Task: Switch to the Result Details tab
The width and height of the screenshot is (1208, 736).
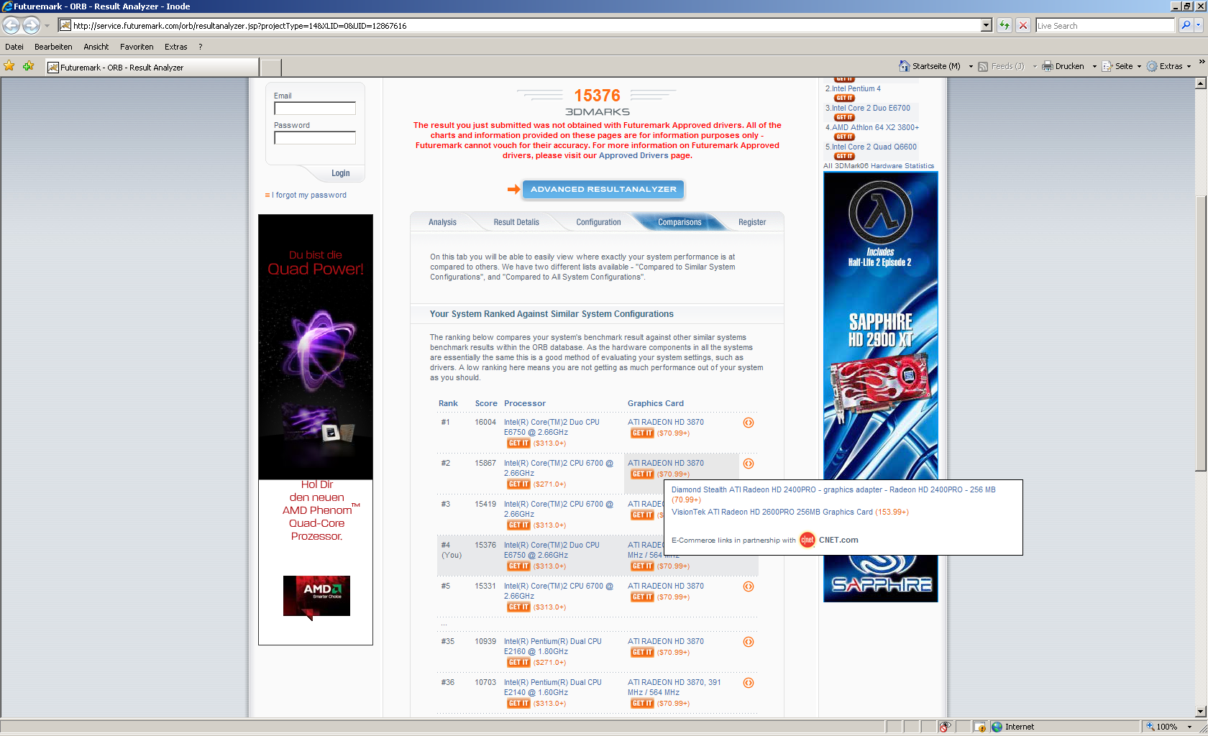Action: (x=516, y=222)
